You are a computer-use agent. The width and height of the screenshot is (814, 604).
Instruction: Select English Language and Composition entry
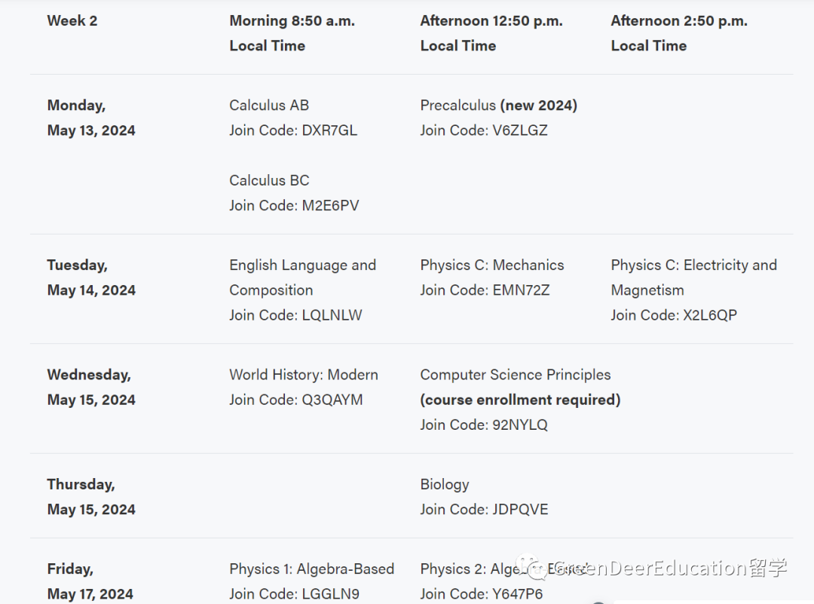point(302,277)
